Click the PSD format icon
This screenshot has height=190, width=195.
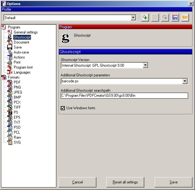[x=10, y=127]
